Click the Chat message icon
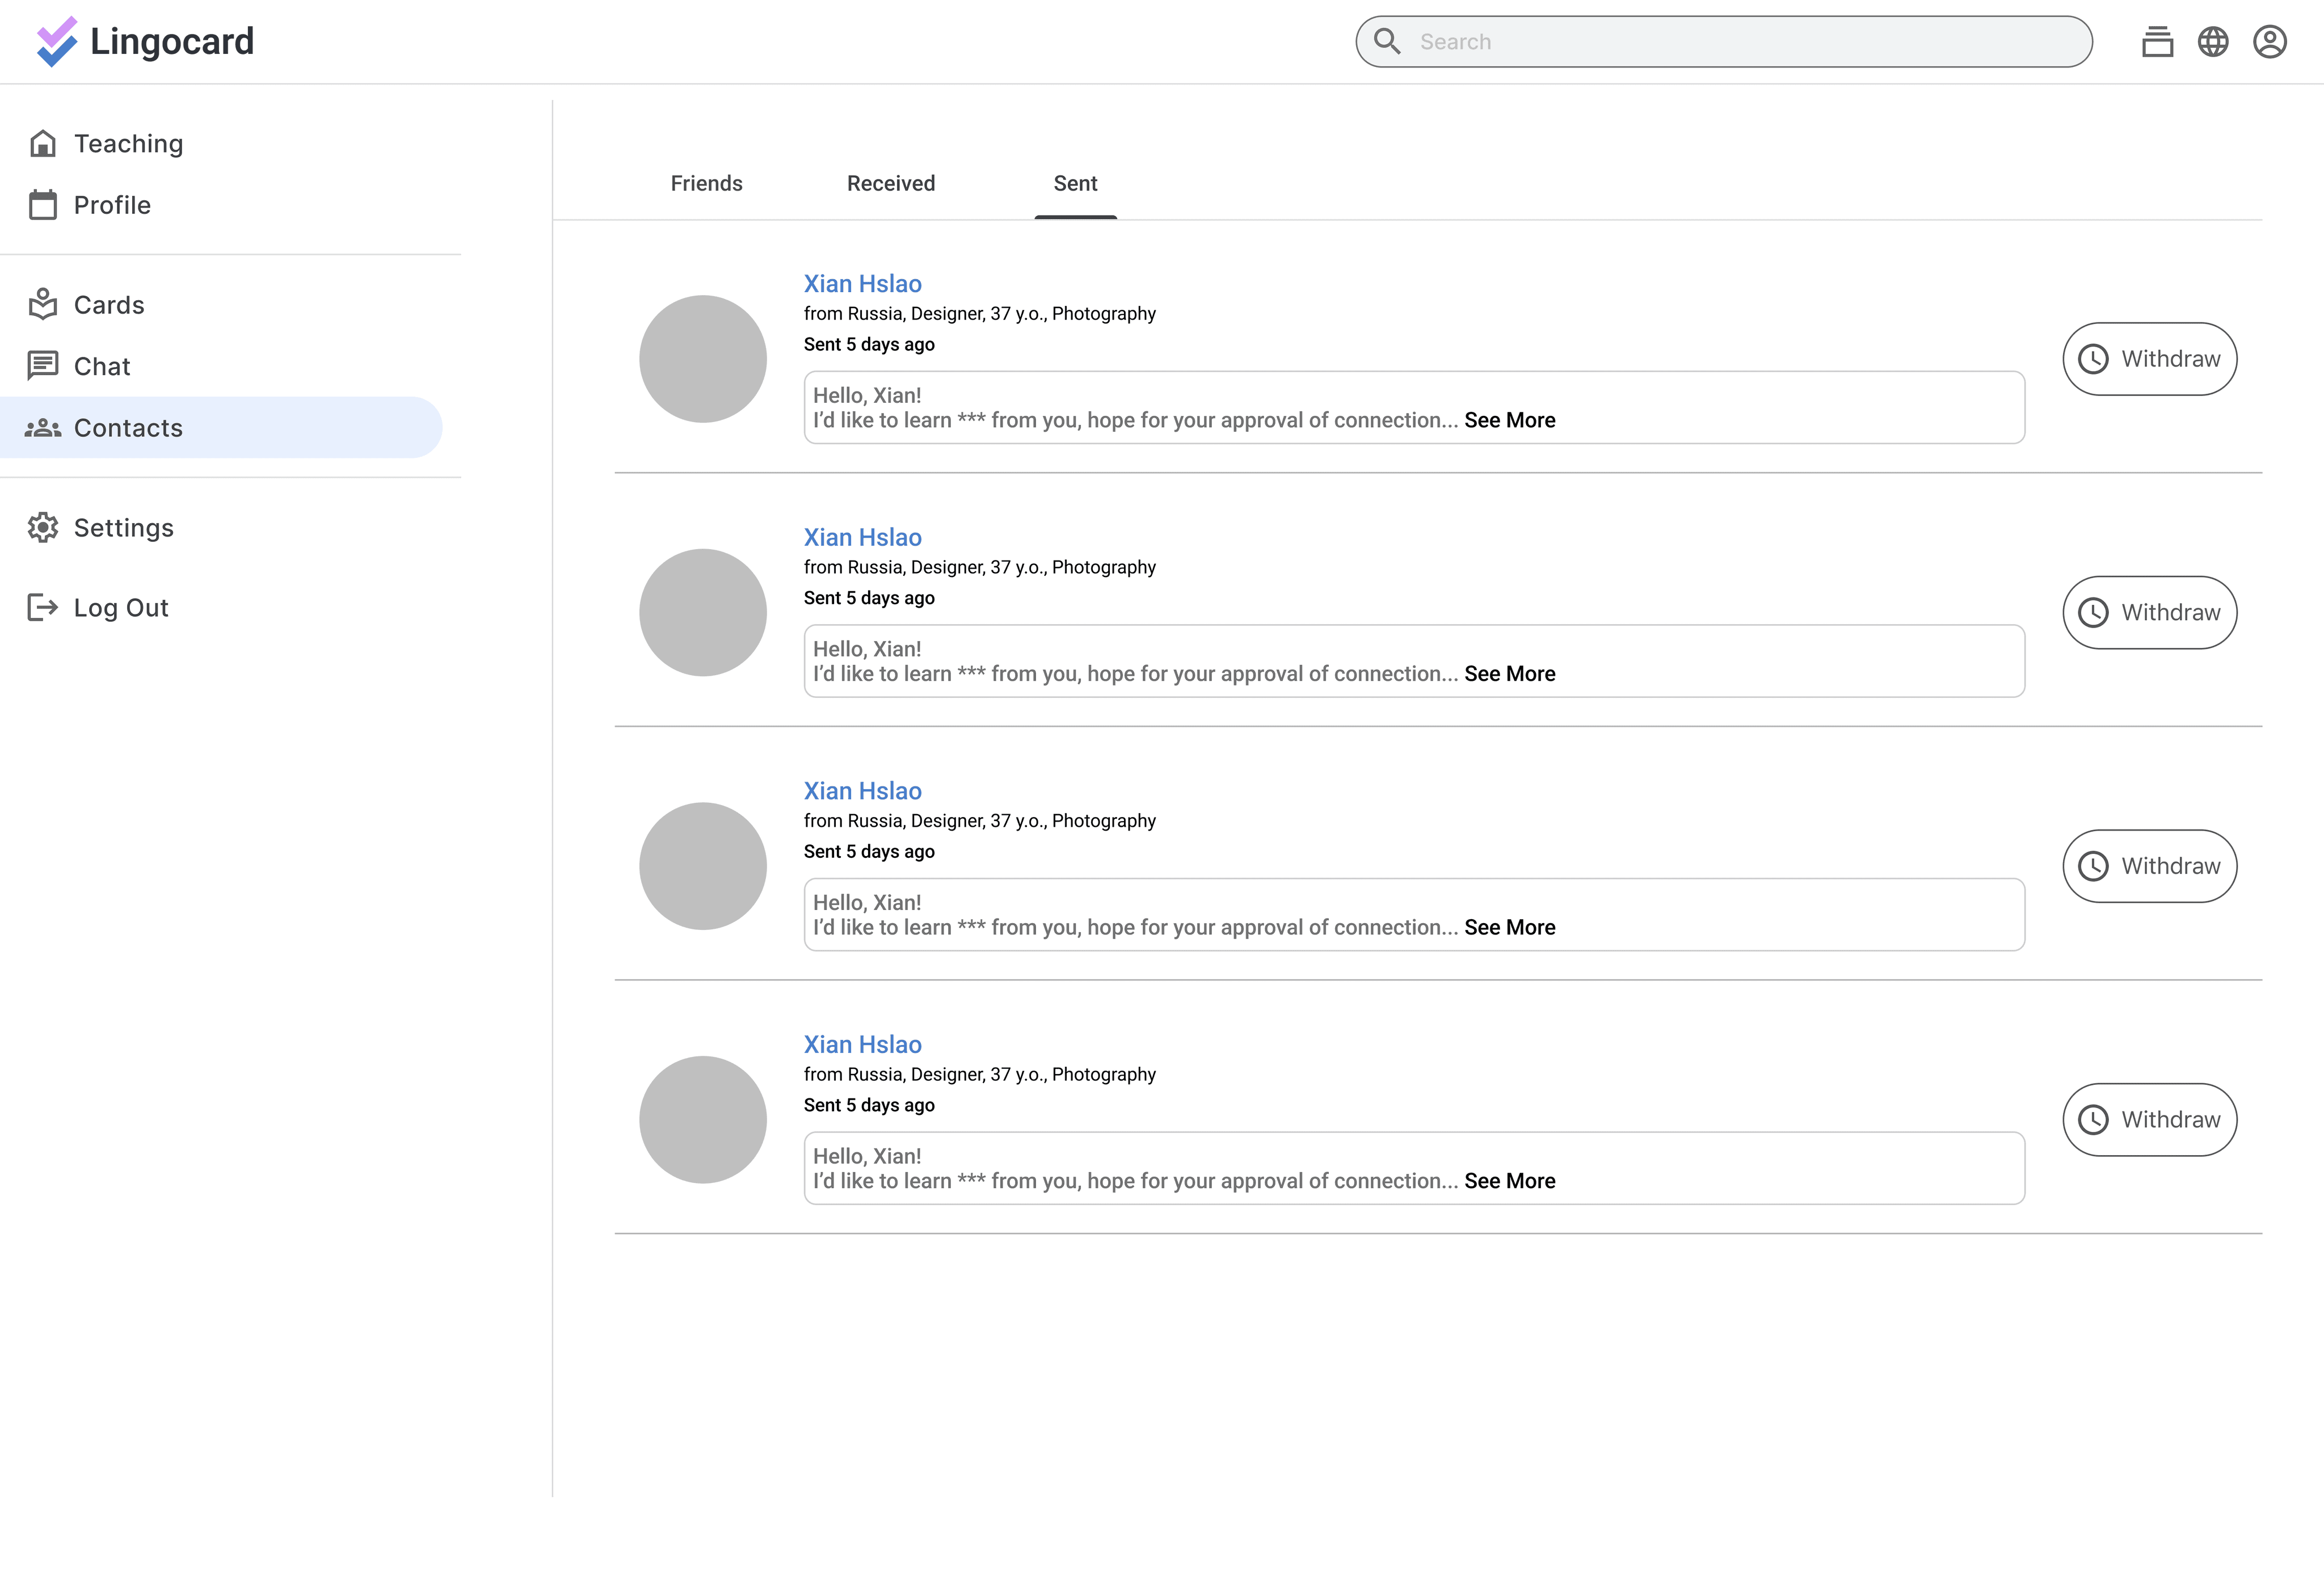The image size is (2324, 1571). click(43, 366)
